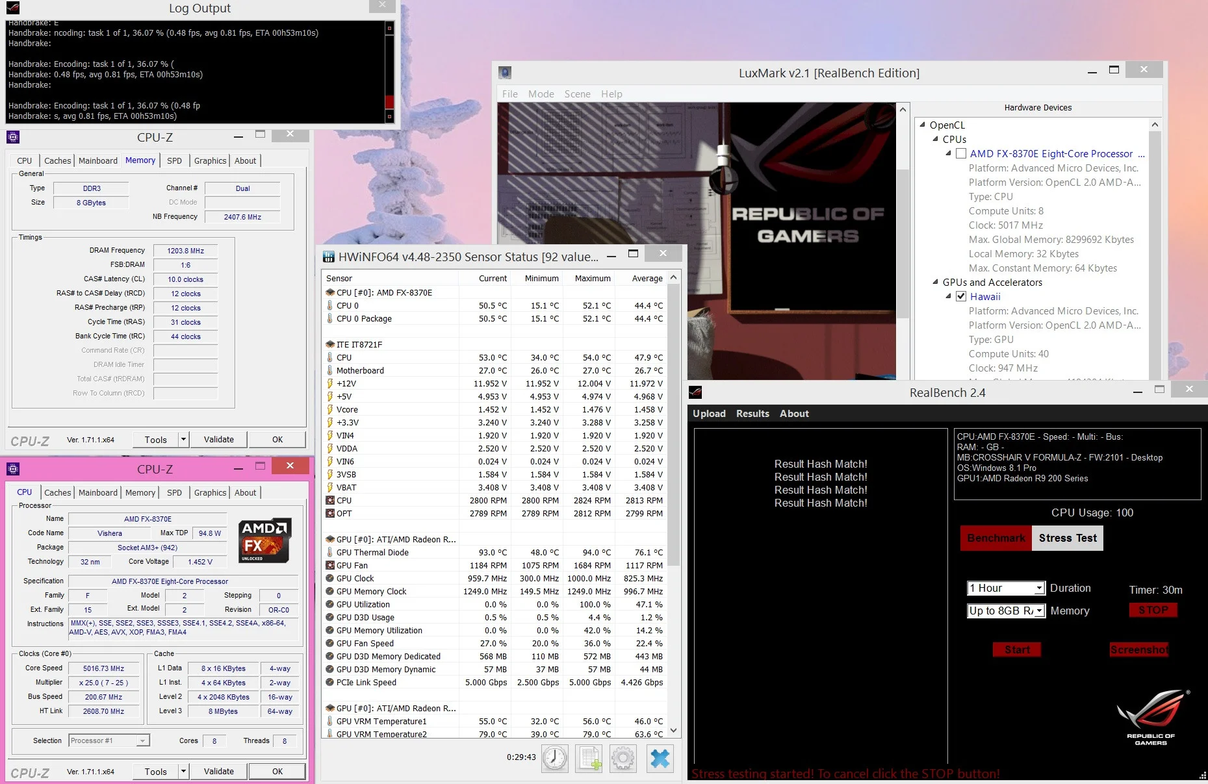This screenshot has width=1208, height=784.
Task: Open the Results menu in RealBench
Action: pyautogui.click(x=752, y=413)
